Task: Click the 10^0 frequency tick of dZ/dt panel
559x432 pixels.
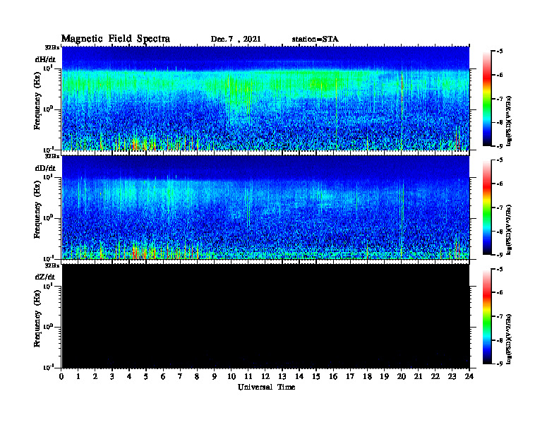Action: [x=48, y=327]
